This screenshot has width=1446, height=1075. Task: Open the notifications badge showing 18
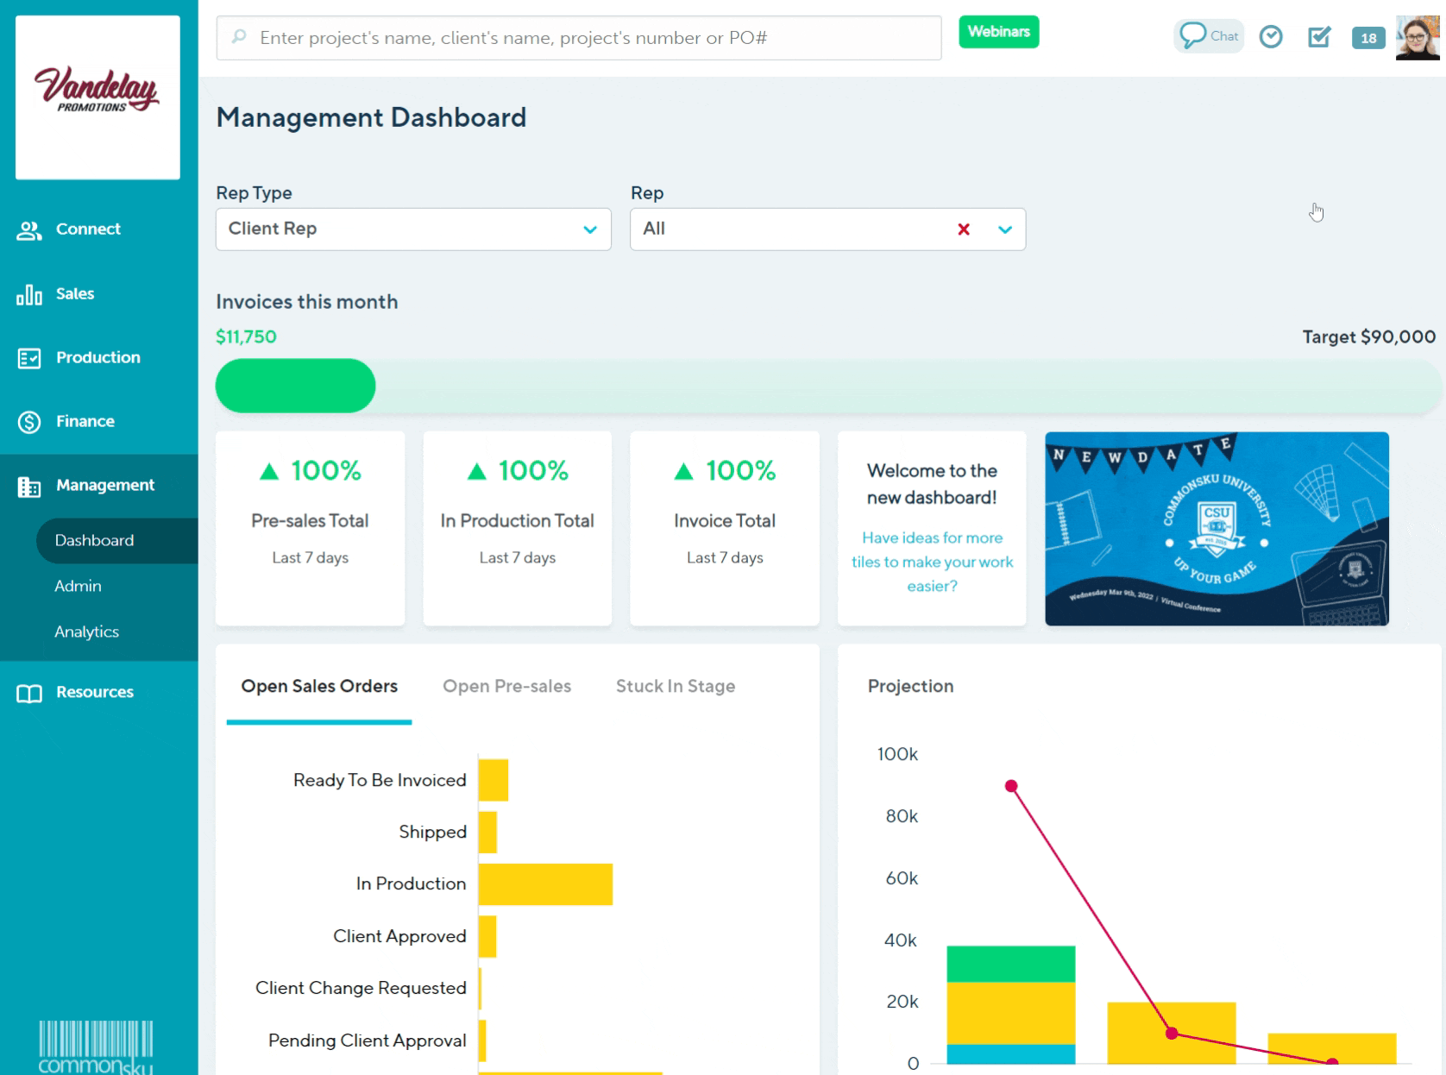1367,38
